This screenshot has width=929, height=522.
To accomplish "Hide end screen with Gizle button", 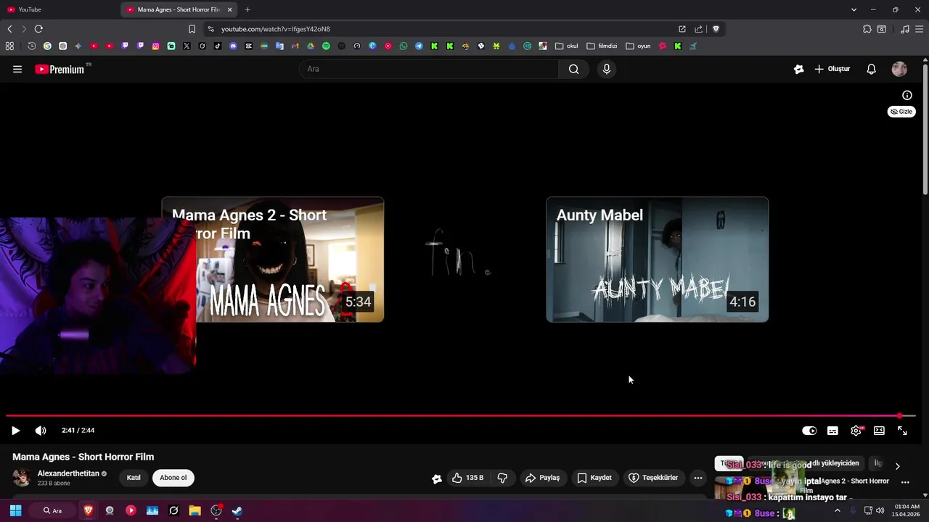I will pos(901,112).
